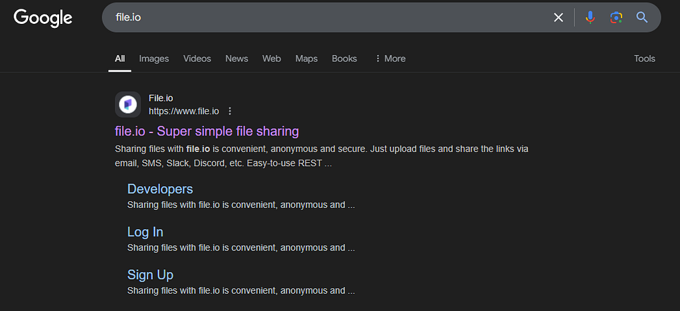Switch to the Maps tab

(307, 58)
